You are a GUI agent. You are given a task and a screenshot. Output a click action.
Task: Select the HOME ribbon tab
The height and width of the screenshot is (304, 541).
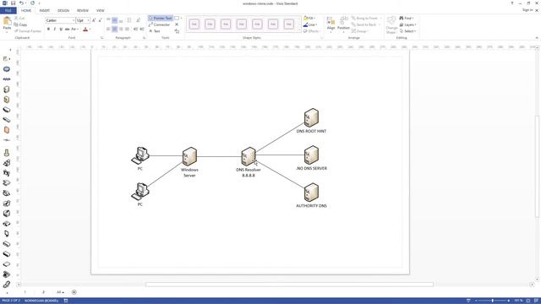tap(26, 11)
